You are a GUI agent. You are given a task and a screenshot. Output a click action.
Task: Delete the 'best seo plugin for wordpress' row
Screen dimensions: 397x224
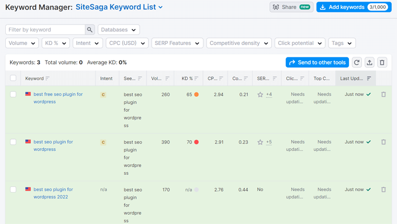[383, 142]
